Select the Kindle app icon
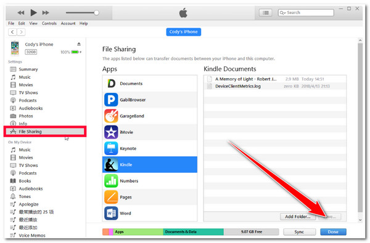The width and height of the screenshot is (370, 243). tap(111, 165)
